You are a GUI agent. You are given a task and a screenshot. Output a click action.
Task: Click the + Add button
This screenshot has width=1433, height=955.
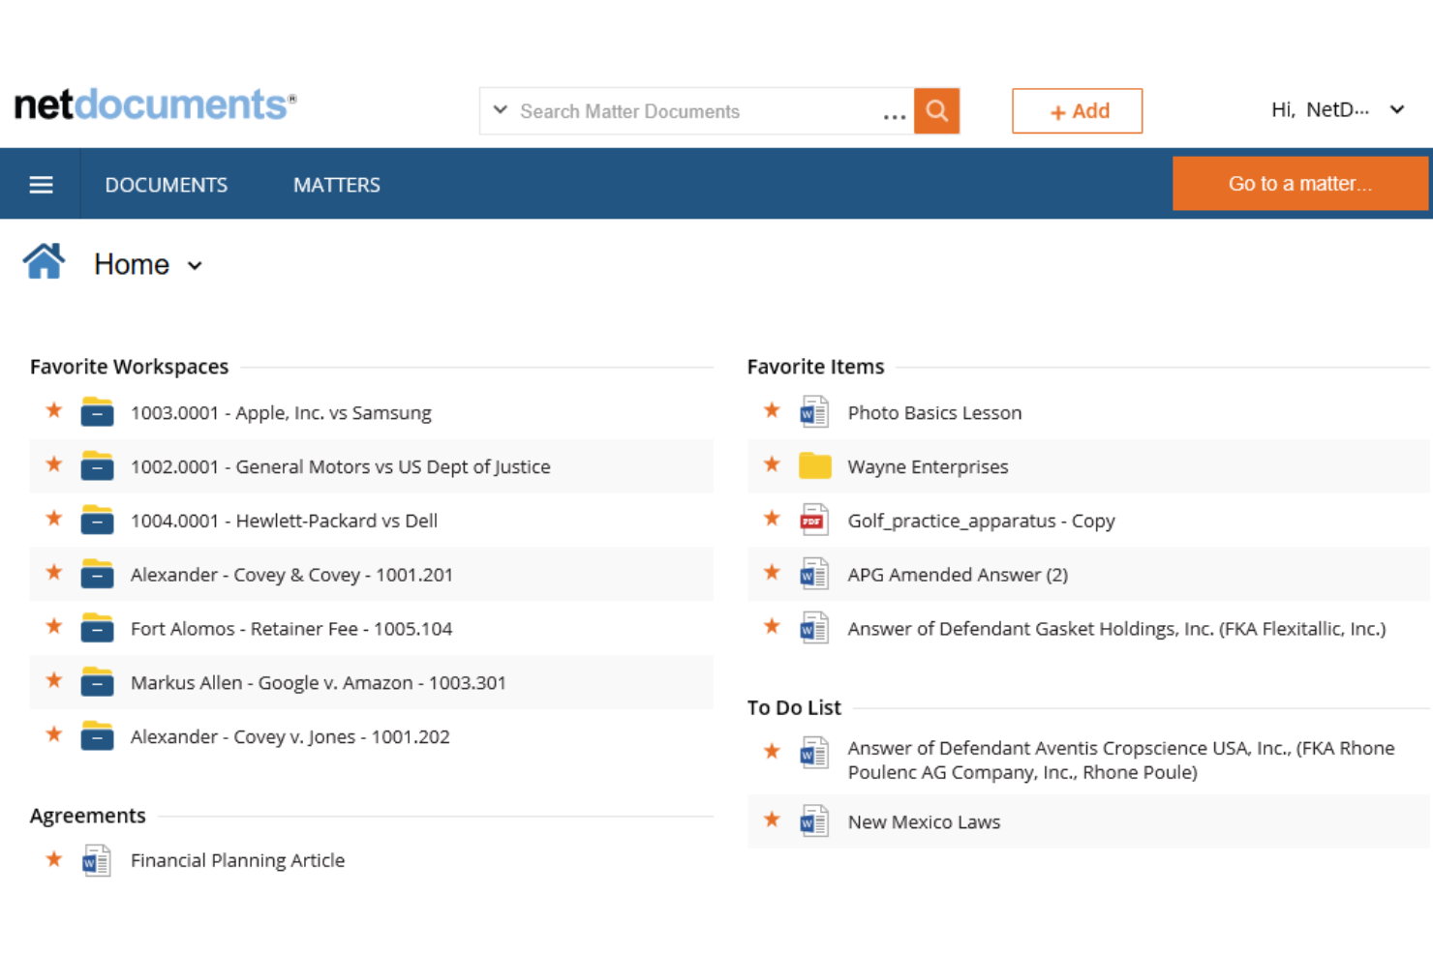click(1077, 111)
